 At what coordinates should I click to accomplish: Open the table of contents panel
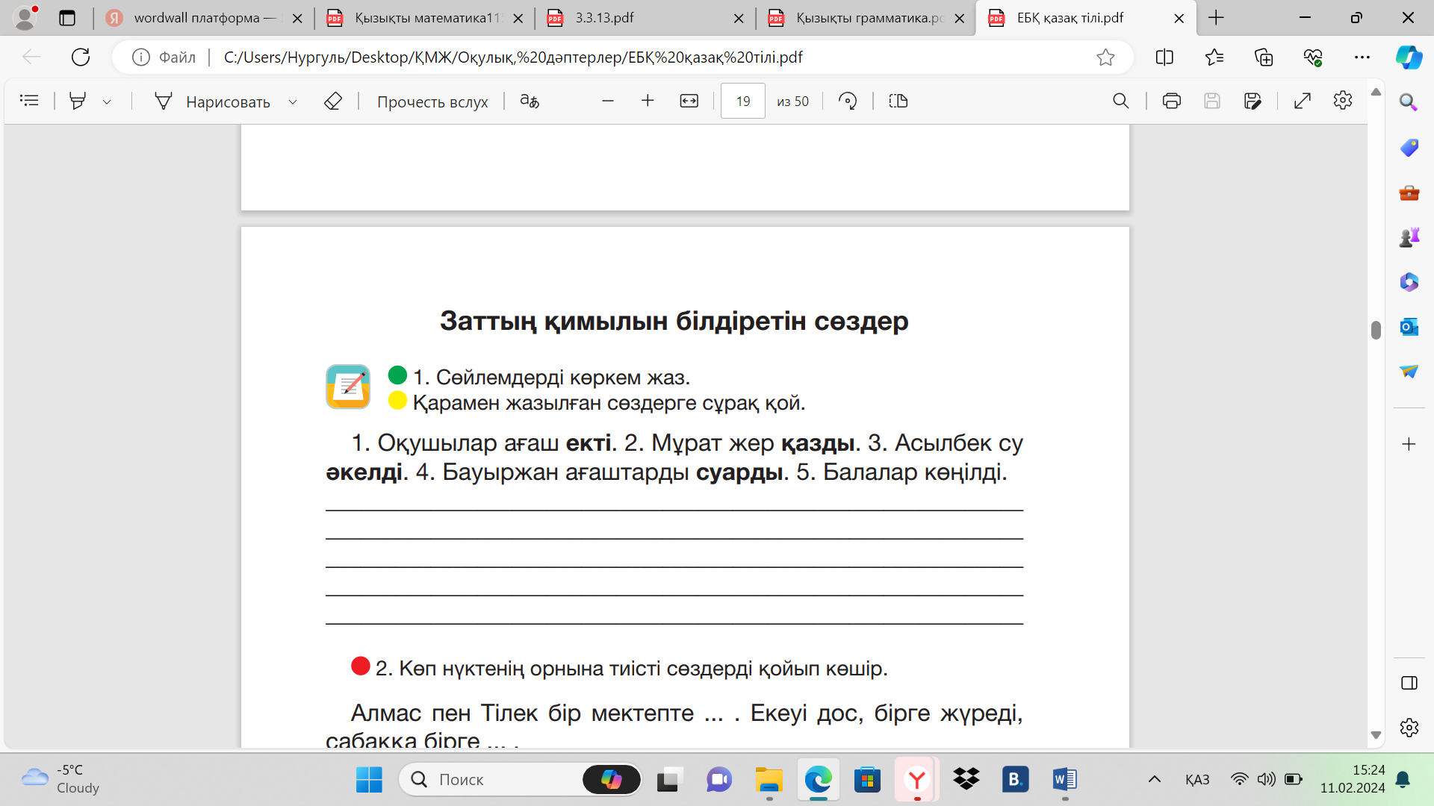click(x=29, y=101)
